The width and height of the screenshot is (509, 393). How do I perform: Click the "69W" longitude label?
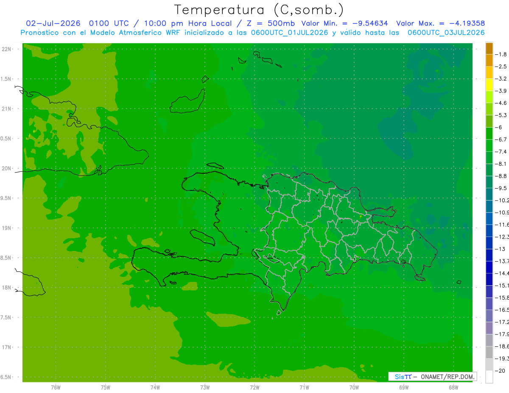click(403, 387)
